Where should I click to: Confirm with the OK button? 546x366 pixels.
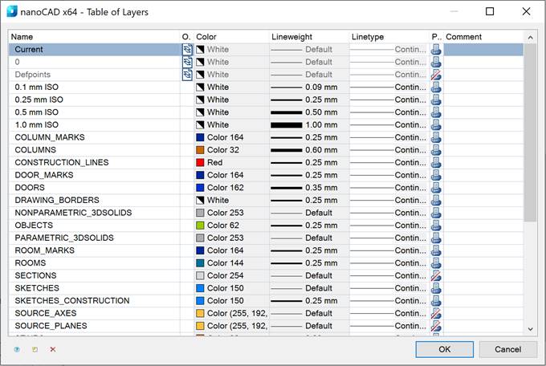[444, 349]
